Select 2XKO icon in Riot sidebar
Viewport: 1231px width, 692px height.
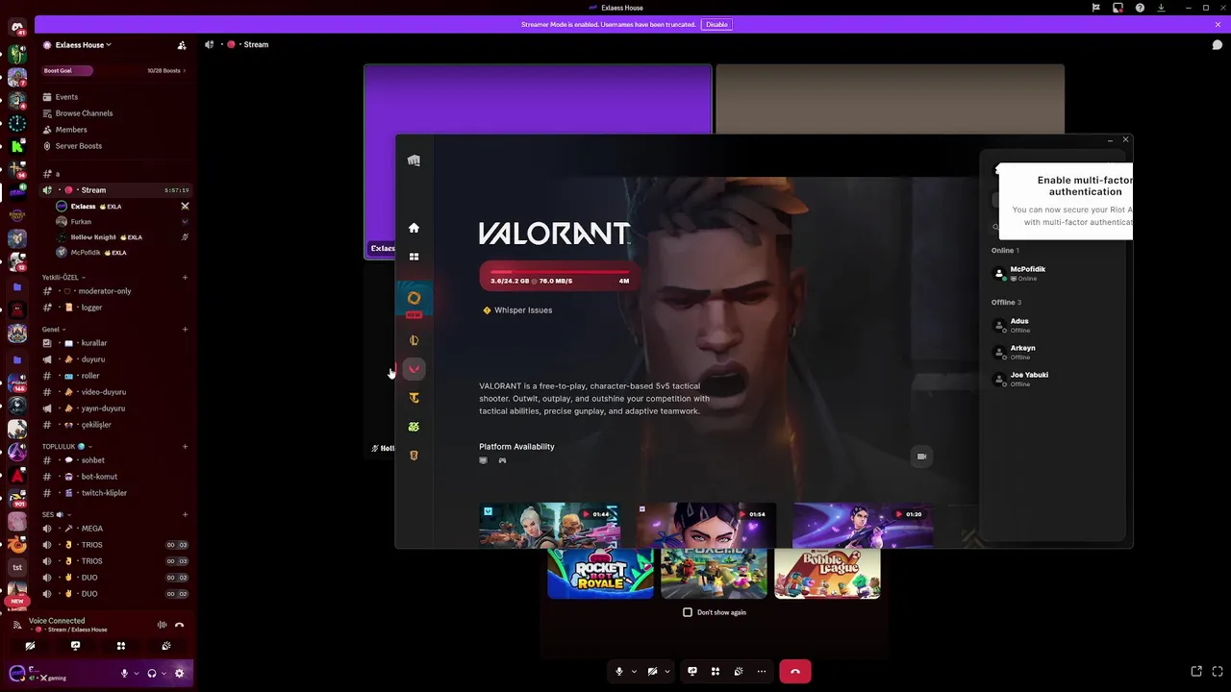coord(414,427)
